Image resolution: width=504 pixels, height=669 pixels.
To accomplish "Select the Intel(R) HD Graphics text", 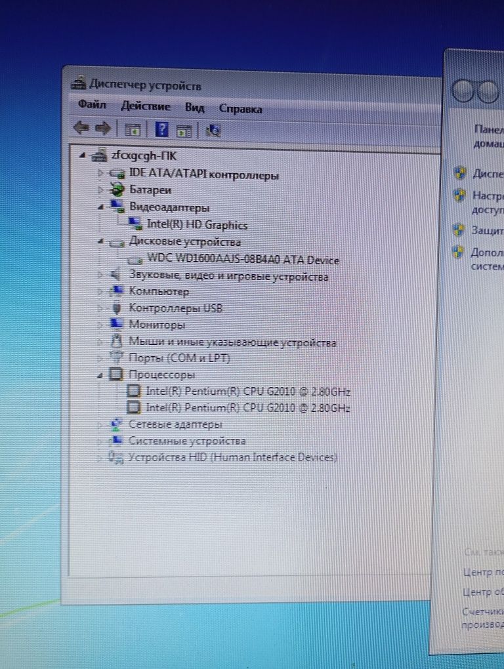I will point(197,224).
